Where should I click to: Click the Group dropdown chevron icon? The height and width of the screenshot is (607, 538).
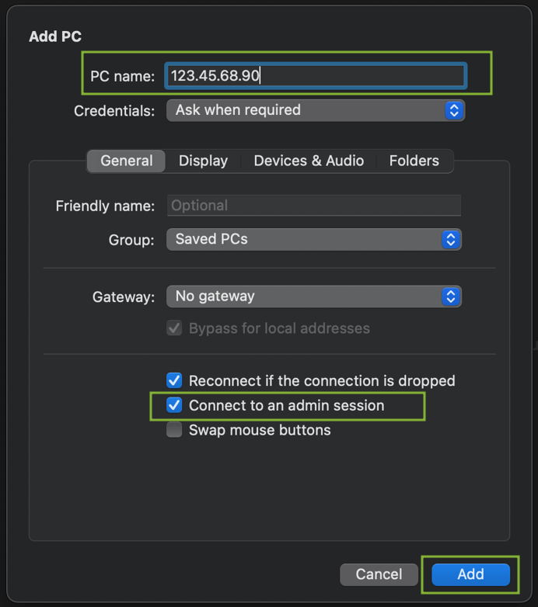coord(451,240)
